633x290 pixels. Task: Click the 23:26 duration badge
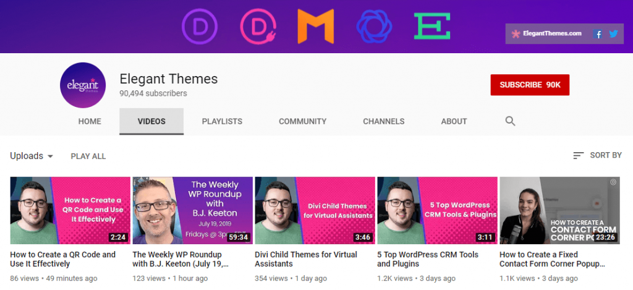(605, 237)
